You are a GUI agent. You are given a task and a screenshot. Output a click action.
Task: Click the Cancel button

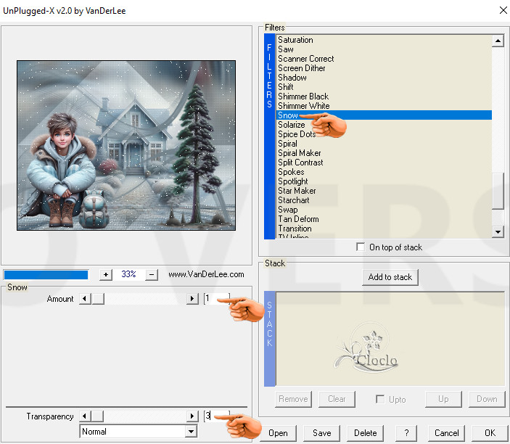446,433
